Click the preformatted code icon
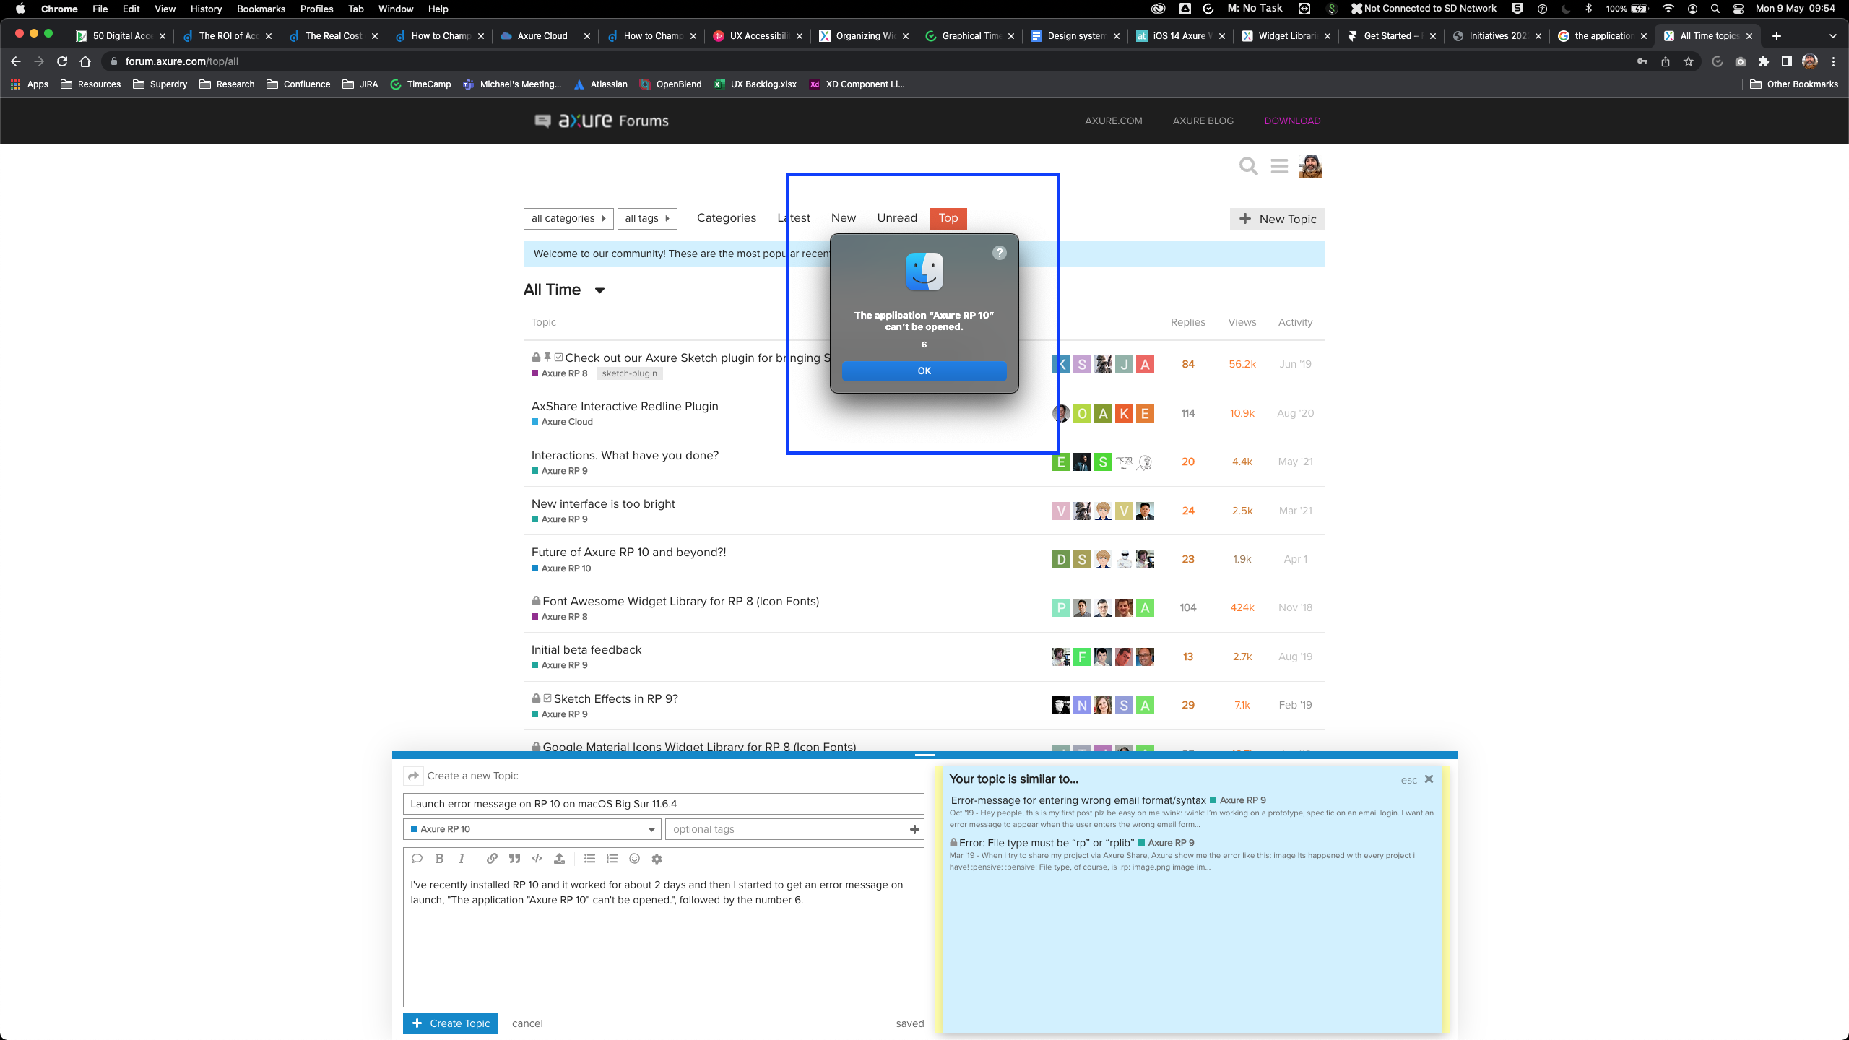This screenshot has width=1849, height=1040. (x=537, y=859)
